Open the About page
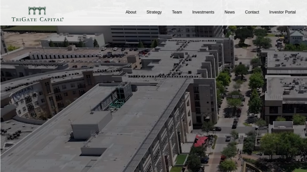This screenshot has height=172, width=307. 131,12
